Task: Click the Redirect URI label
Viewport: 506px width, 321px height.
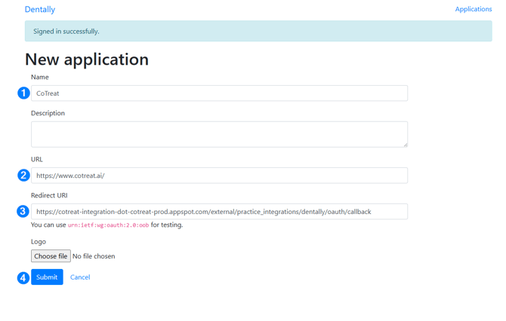Action: click(x=50, y=195)
